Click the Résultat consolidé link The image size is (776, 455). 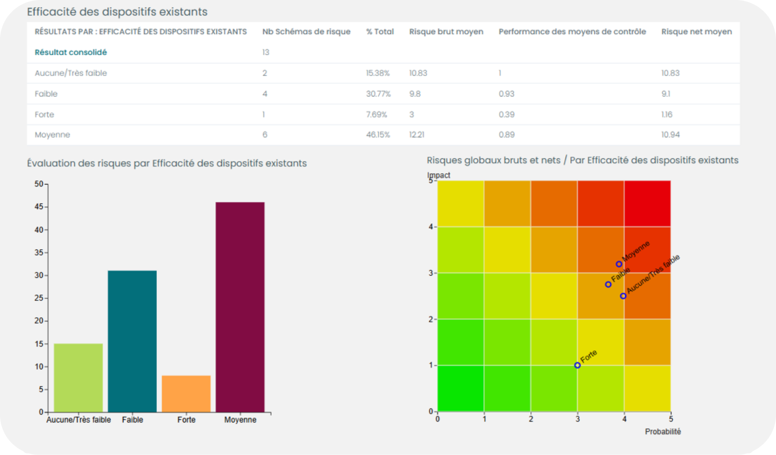tap(70, 52)
